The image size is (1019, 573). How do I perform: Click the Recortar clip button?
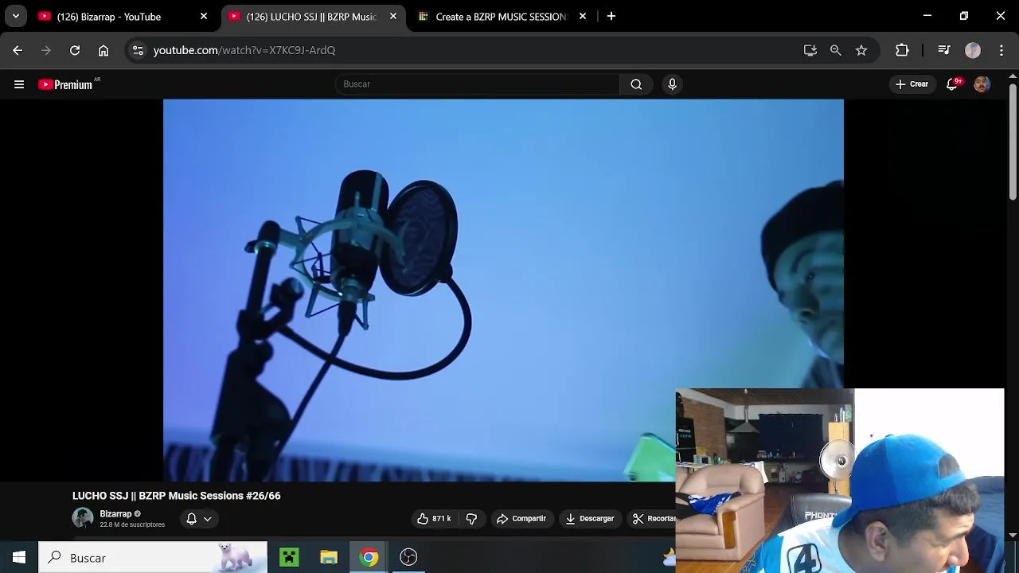coord(653,519)
